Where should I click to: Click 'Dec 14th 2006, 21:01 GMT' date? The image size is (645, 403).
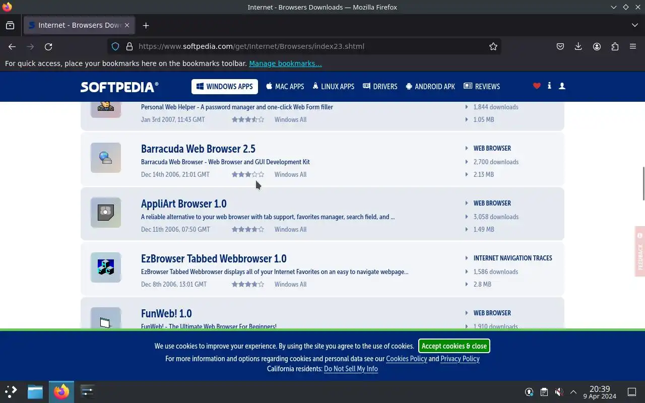pos(175,174)
